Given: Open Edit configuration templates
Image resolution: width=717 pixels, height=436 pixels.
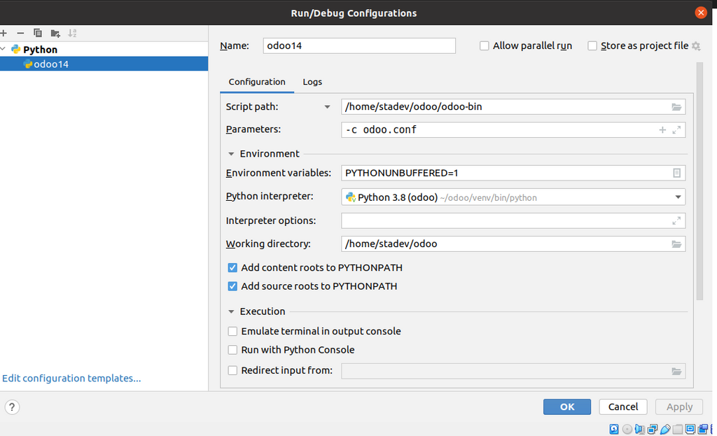Looking at the screenshot, I should (71, 378).
